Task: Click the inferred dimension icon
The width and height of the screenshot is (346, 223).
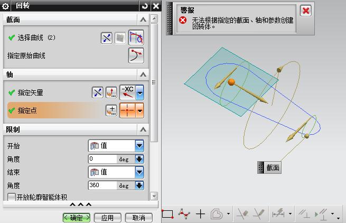Action: [278, 213]
